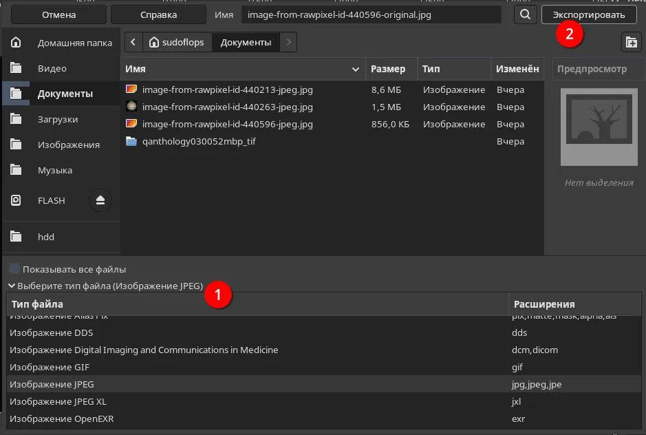Click inside the filename input field

point(372,14)
